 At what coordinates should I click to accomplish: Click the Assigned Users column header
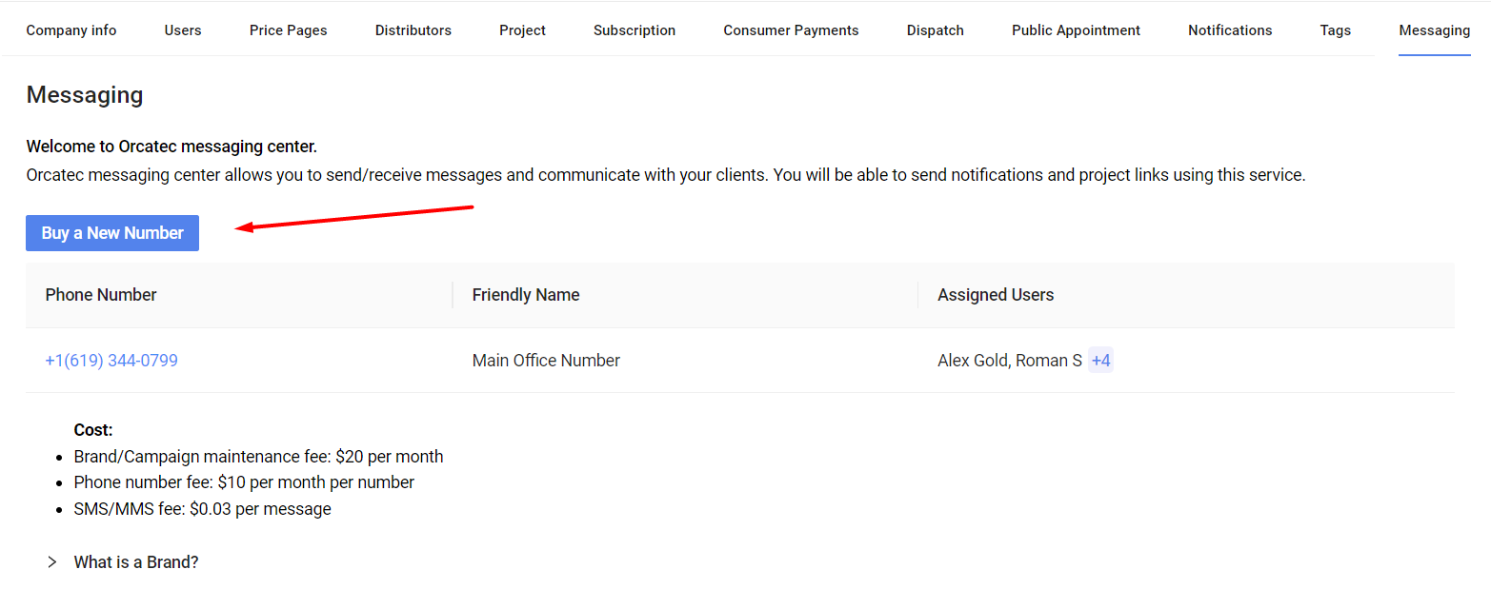996,295
